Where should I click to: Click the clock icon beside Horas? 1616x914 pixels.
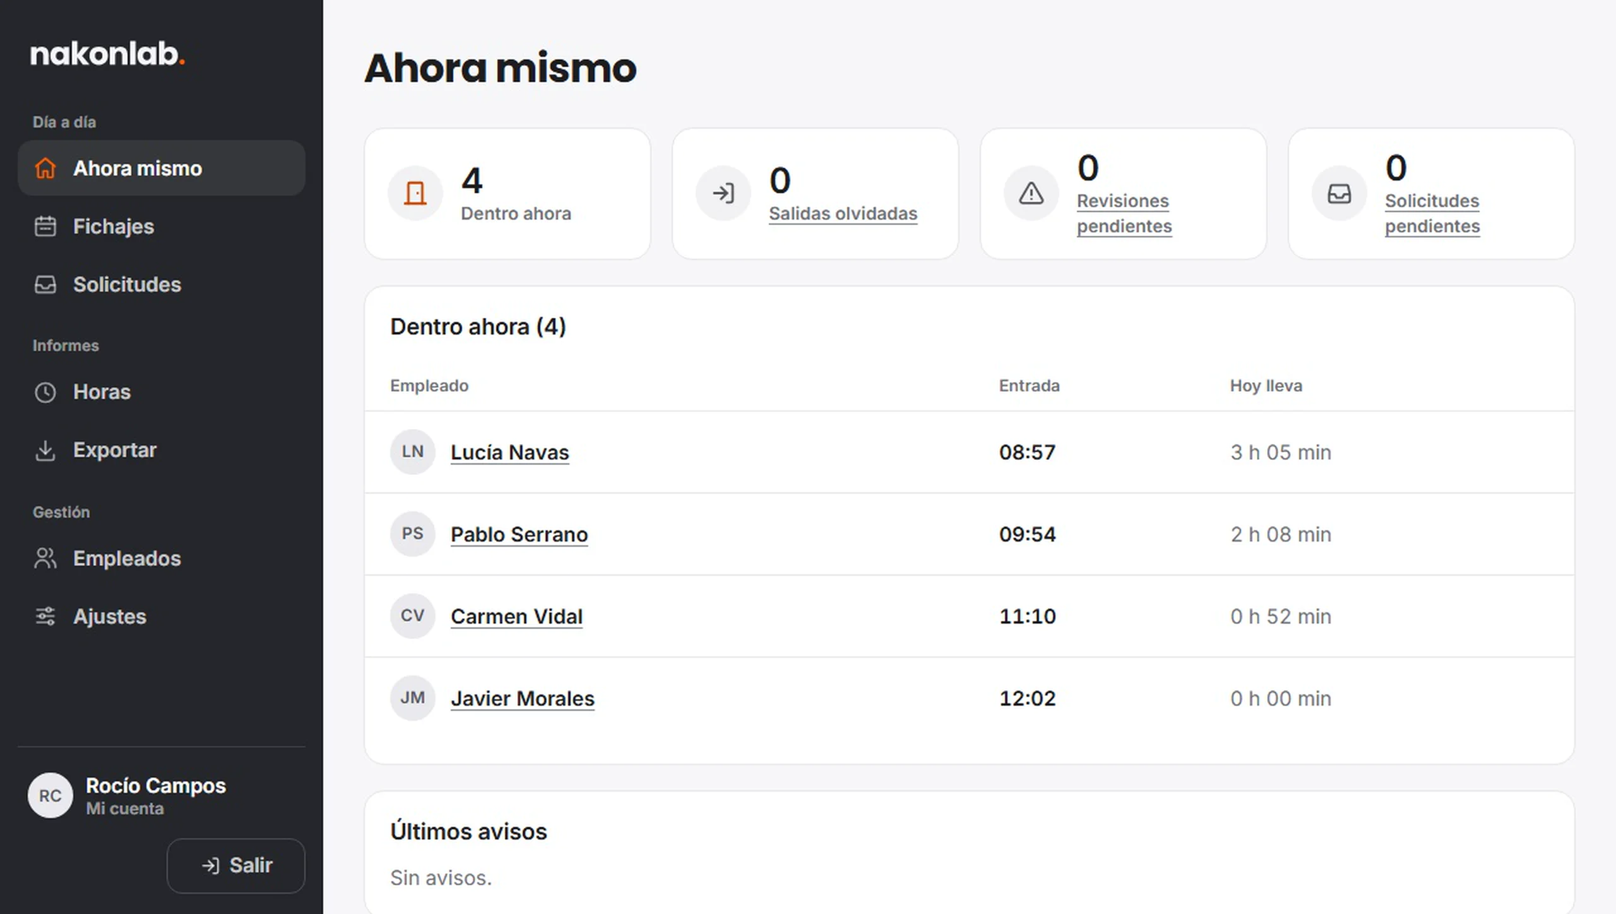[x=45, y=392]
